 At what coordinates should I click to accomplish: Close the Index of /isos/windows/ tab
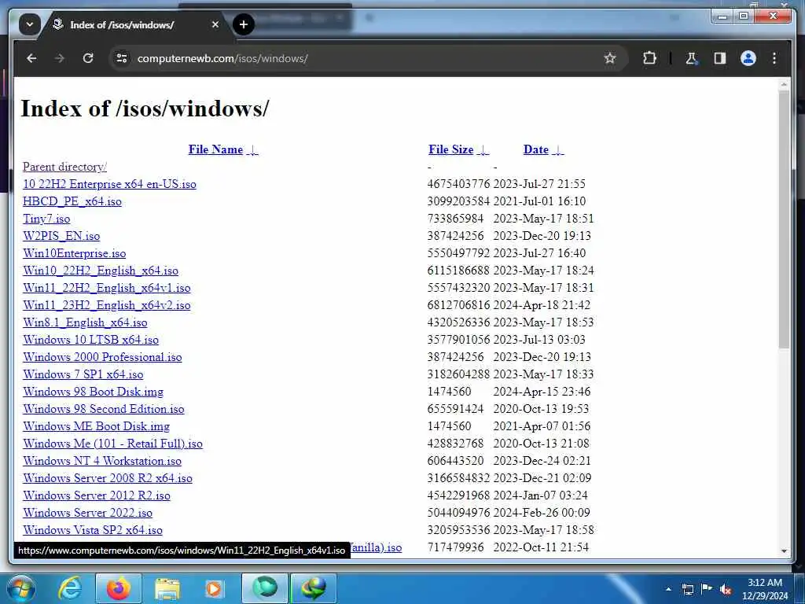pyautogui.click(x=215, y=24)
